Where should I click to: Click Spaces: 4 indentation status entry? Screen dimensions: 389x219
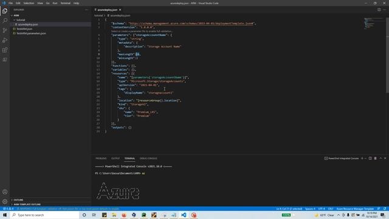pos(310,209)
